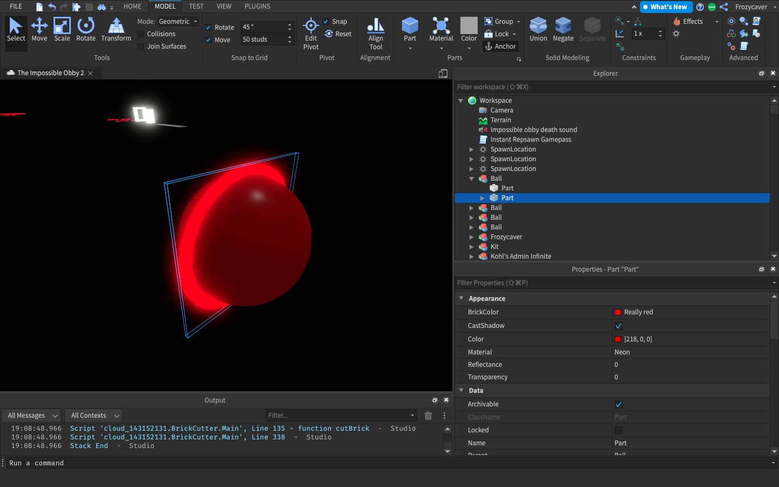Go to the VIEW ribbon tab

pos(224,6)
